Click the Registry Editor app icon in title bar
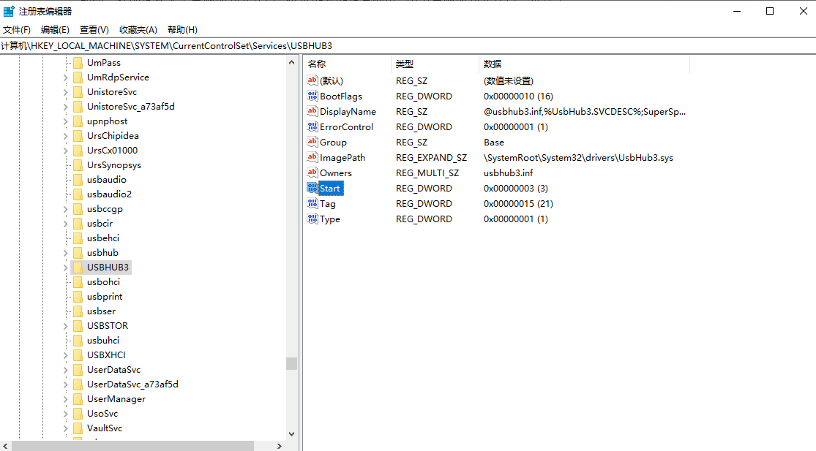Screen dimensions: 816x451 [x=9, y=11]
